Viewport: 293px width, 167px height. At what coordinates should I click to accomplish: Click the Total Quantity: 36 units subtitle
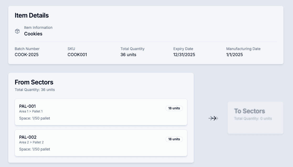click(35, 90)
